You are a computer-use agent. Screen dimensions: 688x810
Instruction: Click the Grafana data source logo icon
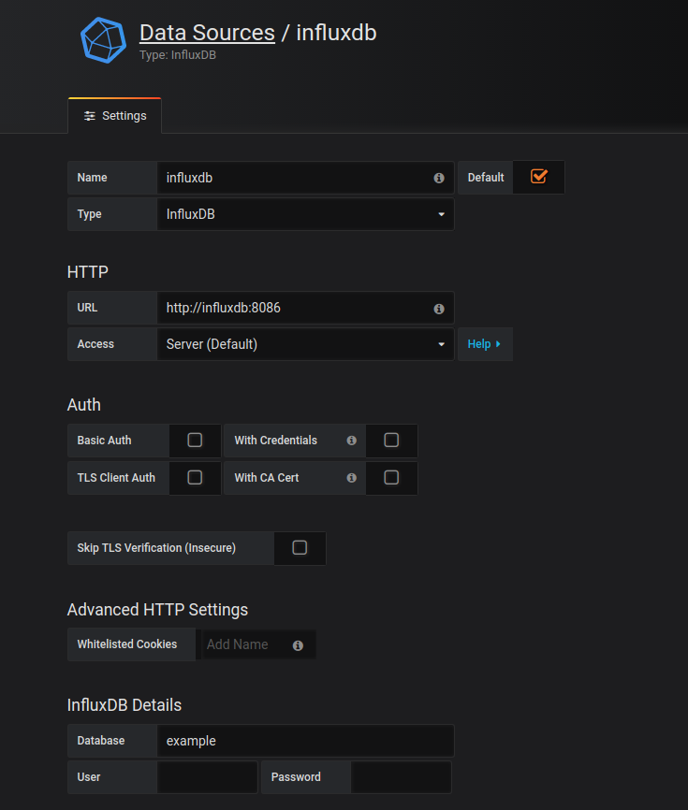[x=102, y=40]
